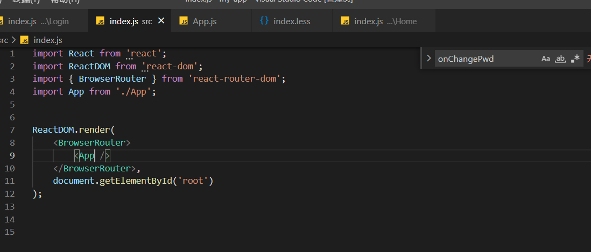Switch to the Home index.js tab
The image size is (591, 252).
384,21
